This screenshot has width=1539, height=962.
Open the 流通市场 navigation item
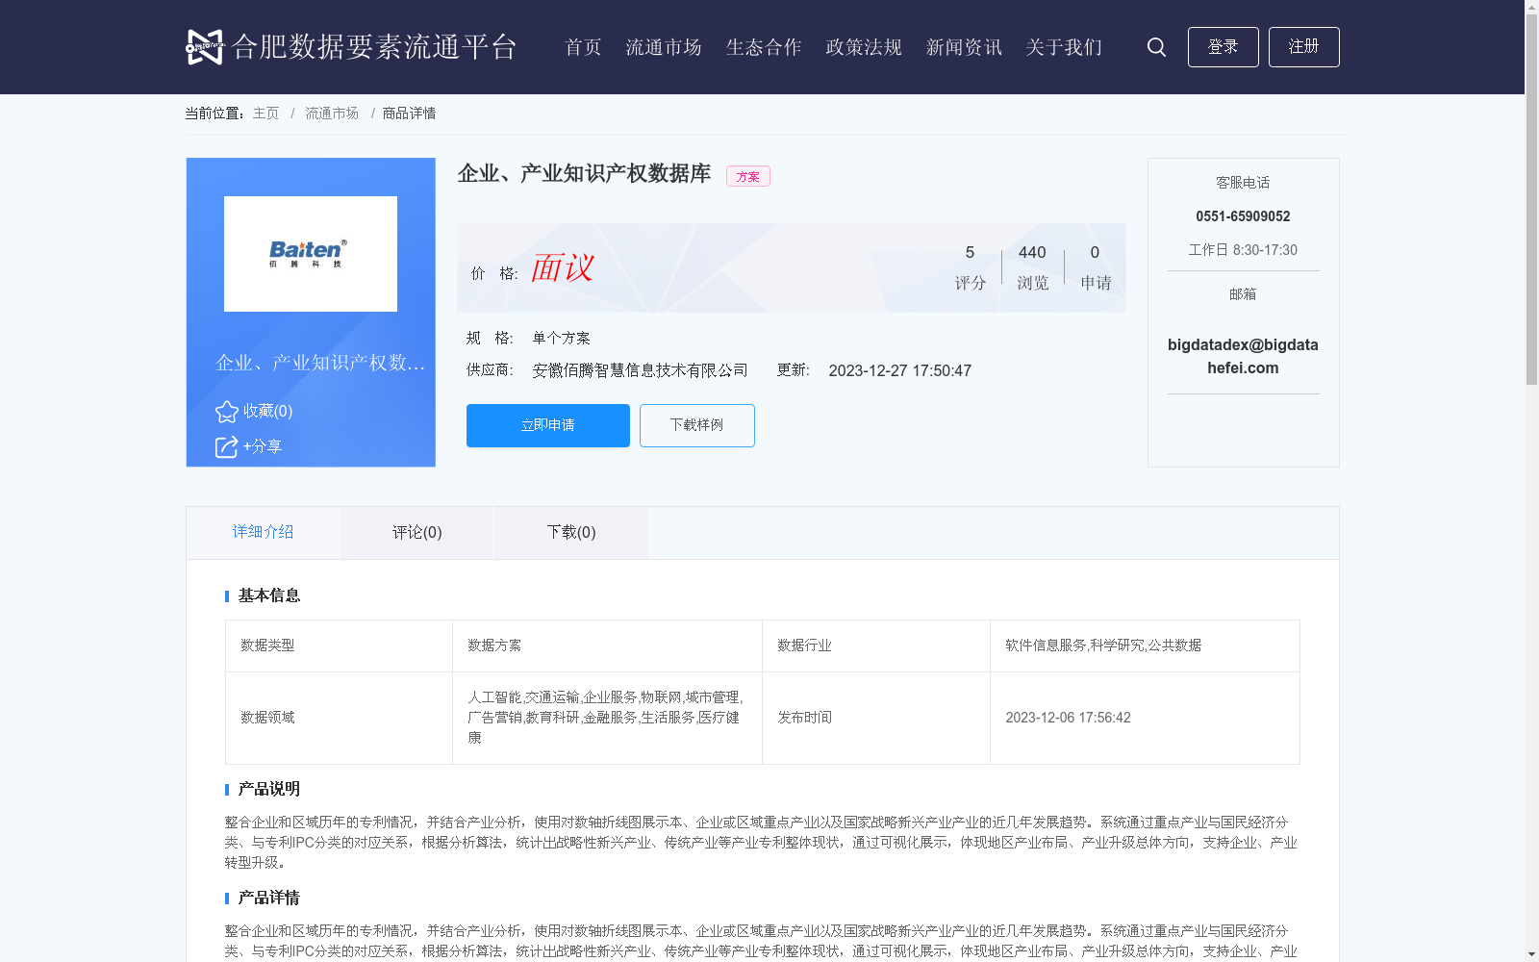point(664,47)
